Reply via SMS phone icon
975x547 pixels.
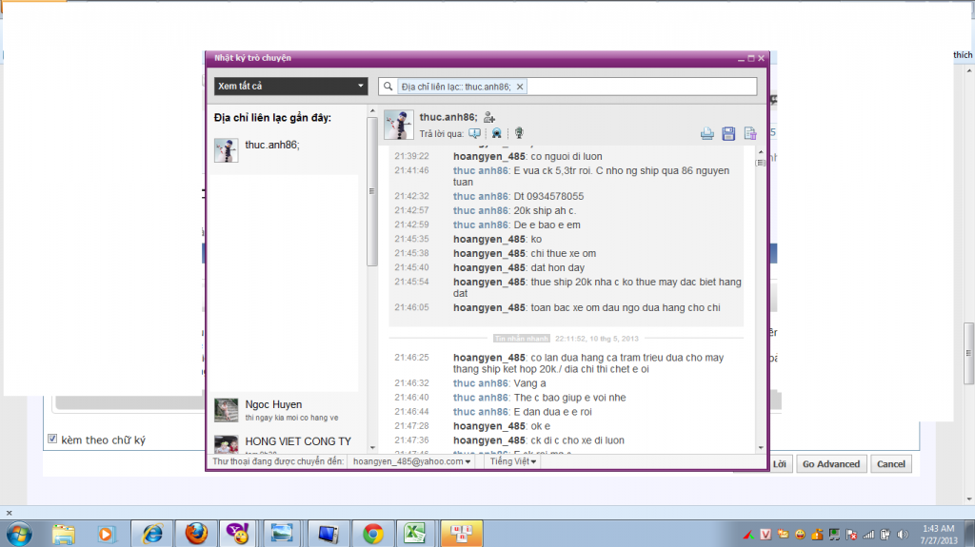click(496, 133)
